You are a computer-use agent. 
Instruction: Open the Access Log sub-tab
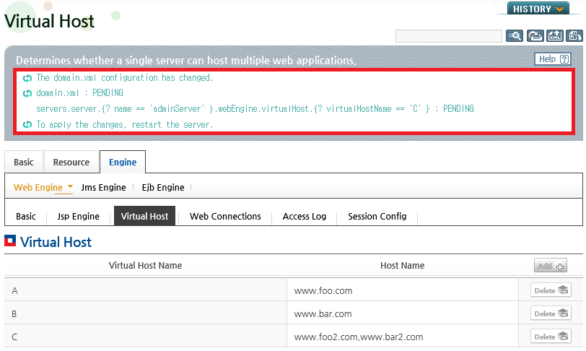click(305, 216)
